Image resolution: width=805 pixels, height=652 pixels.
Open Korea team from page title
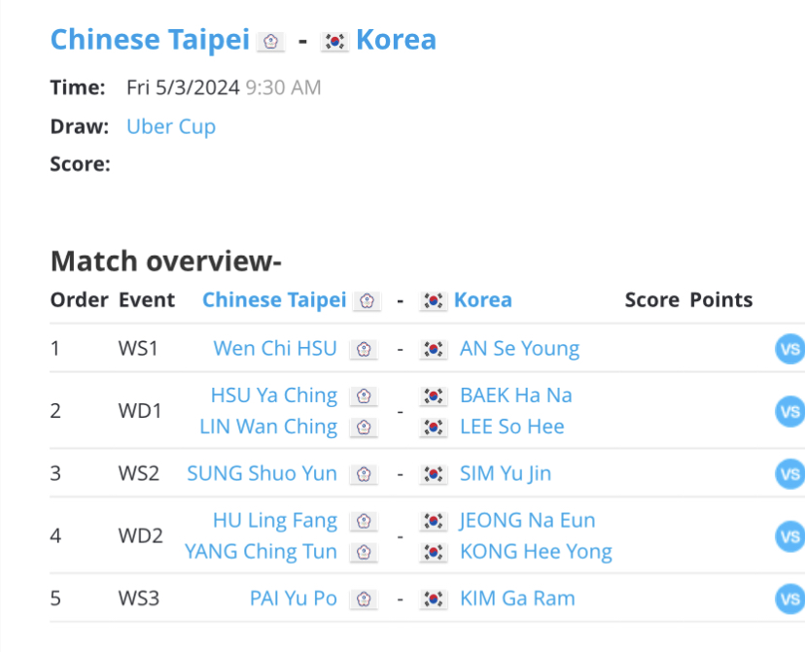tap(396, 40)
